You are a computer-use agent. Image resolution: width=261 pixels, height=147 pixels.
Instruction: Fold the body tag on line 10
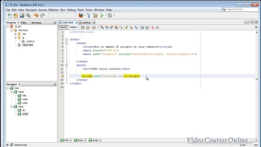[x=66, y=65]
